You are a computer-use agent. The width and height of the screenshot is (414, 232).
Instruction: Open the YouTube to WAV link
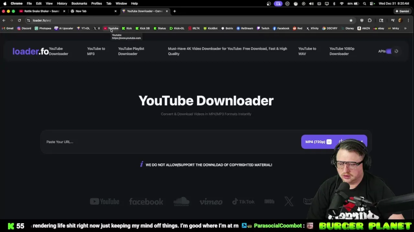307,51
